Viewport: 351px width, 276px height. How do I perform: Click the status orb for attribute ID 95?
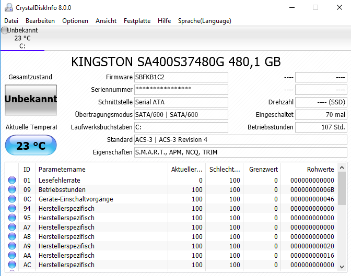click(x=12, y=218)
